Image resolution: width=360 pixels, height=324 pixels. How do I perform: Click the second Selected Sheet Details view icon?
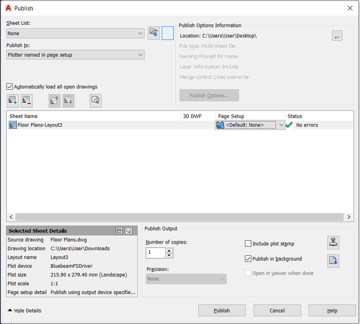pyautogui.click(x=128, y=231)
